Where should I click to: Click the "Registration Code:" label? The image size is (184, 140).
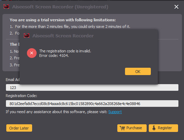[21, 96]
